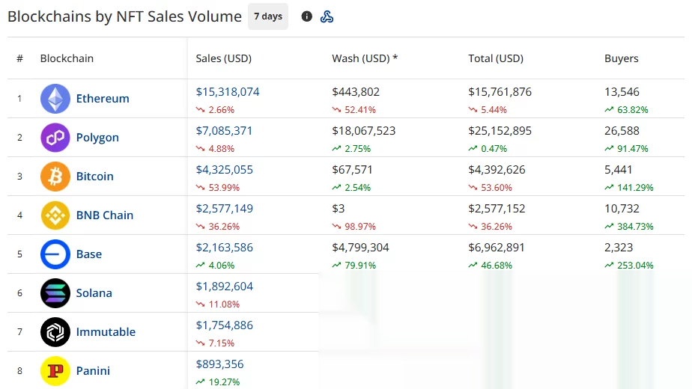Open the 7 days period selector
Image resolution: width=692 pixels, height=389 pixels.
click(268, 16)
